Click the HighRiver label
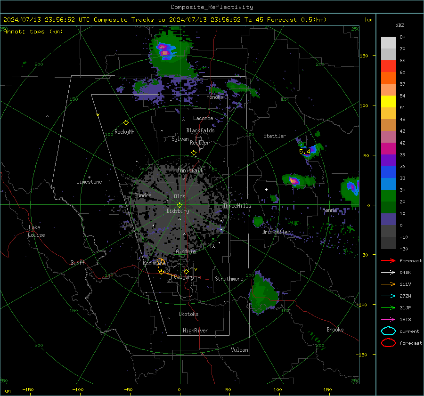The height and width of the screenshot is (396, 424). pos(196,331)
